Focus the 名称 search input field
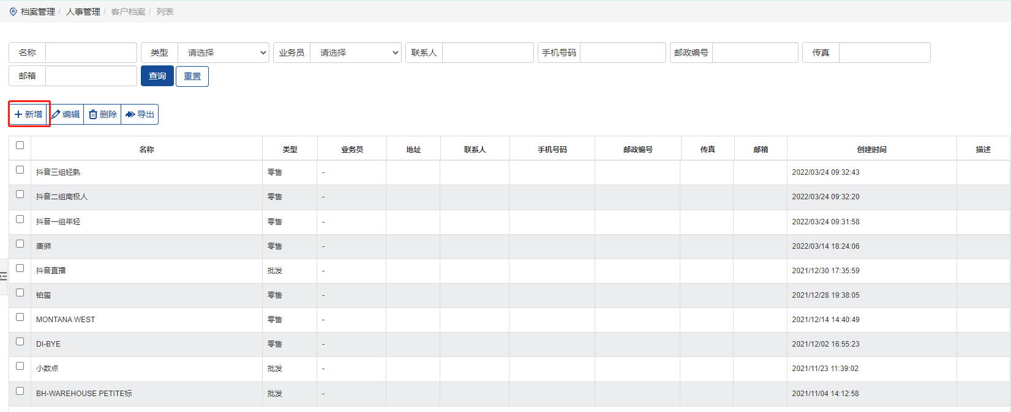 point(91,53)
